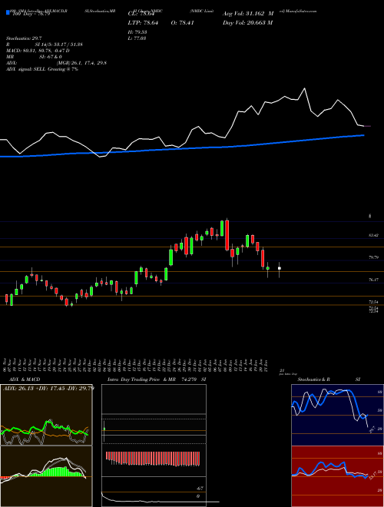Select the '100 Day = 76.79' legend label
The width and height of the screenshot is (384, 507).
pyautogui.click(x=31, y=14)
